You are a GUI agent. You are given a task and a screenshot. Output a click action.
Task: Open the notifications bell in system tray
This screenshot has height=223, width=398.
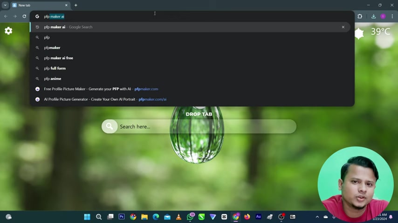coord(391,217)
